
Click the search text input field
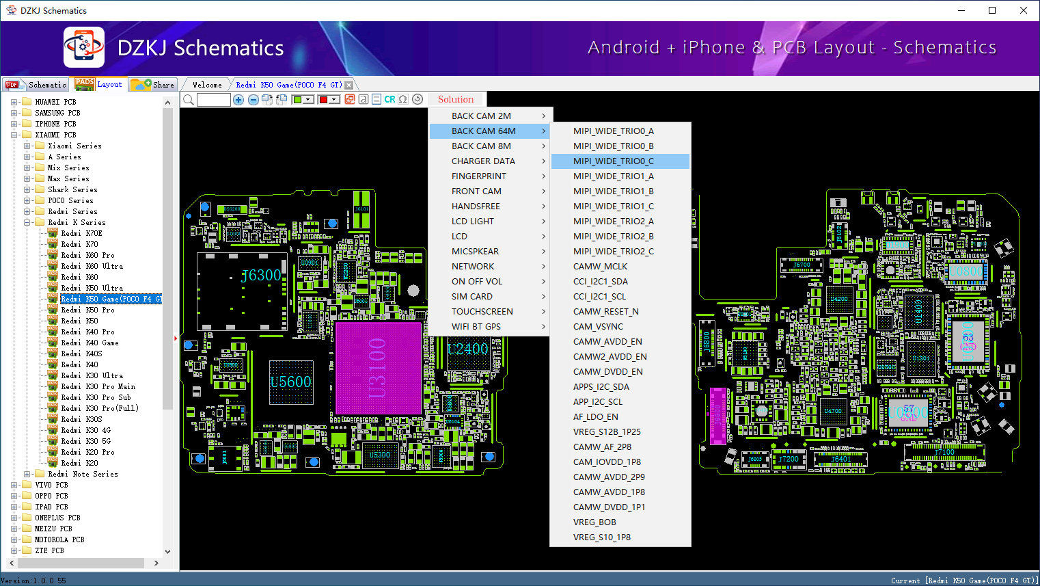213,100
